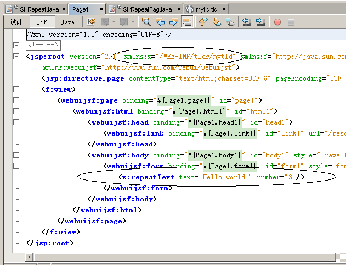The width and height of the screenshot is (346, 265).
Task: Toggle bookmark icon in editor toolbar
Action: pos(230,22)
